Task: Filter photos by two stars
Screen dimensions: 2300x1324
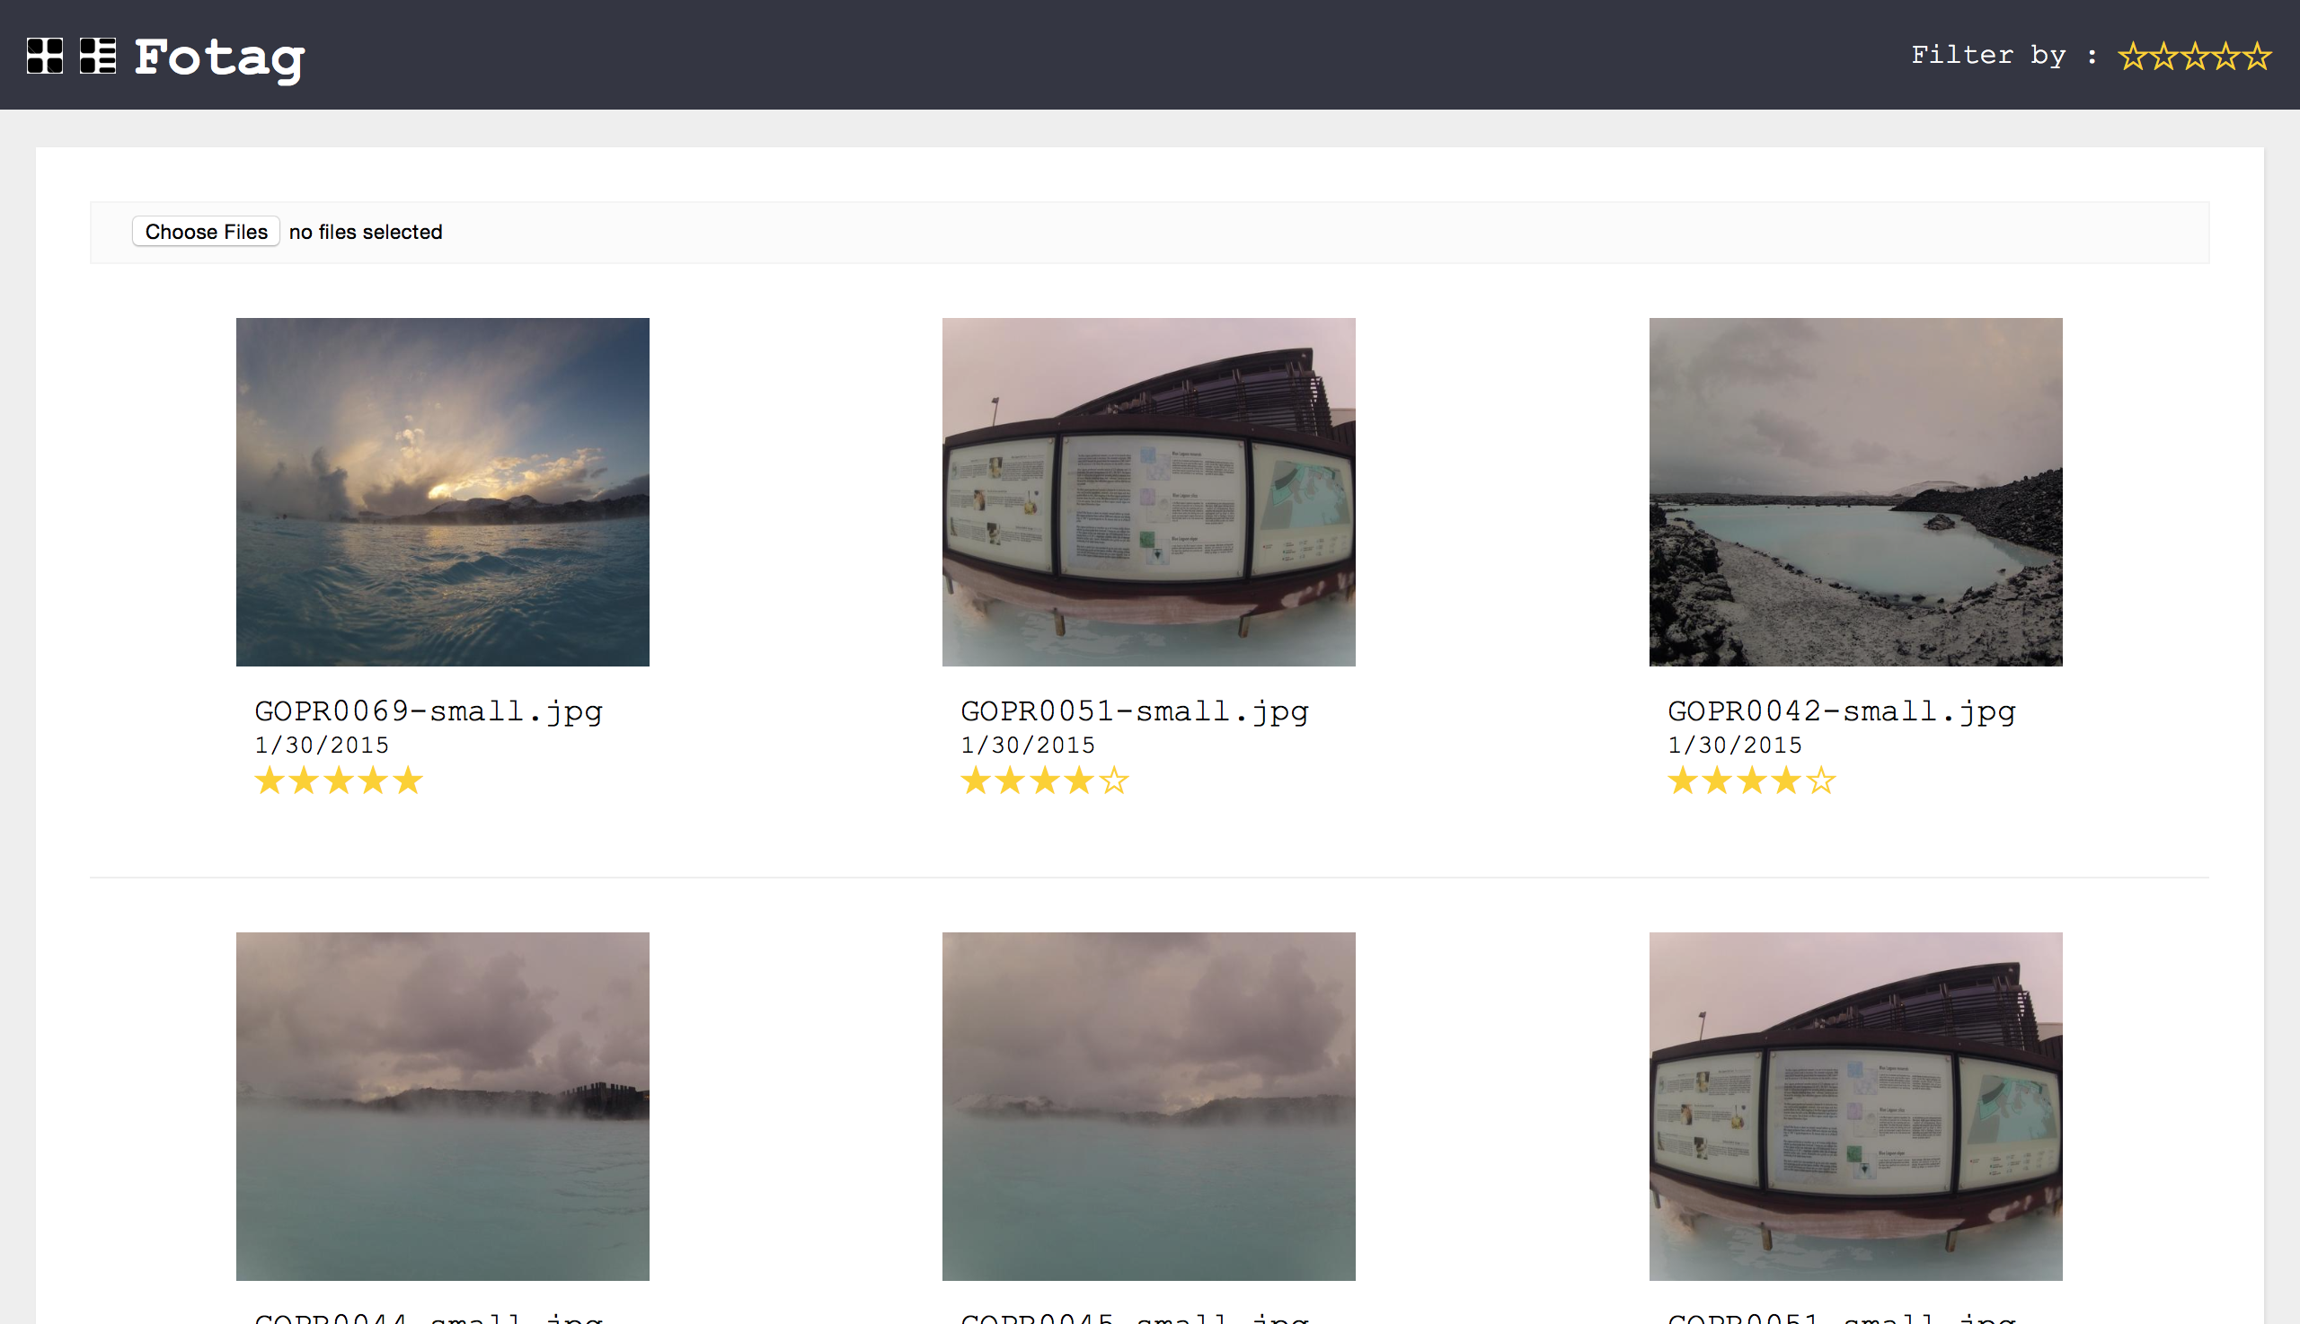Action: tap(2163, 57)
